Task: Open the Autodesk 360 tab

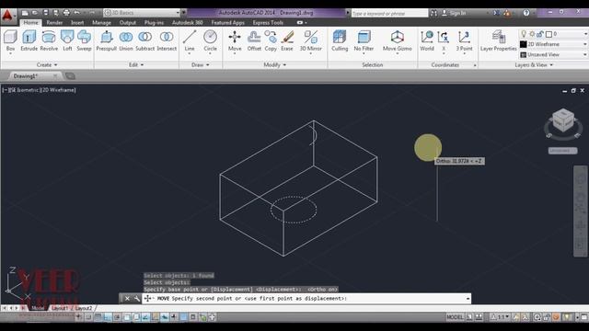Action: (188, 22)
